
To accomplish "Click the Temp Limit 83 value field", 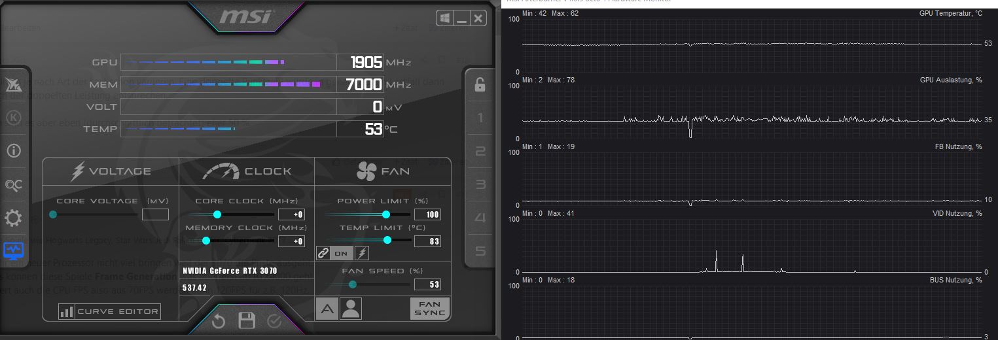I will tap(427, 241).
